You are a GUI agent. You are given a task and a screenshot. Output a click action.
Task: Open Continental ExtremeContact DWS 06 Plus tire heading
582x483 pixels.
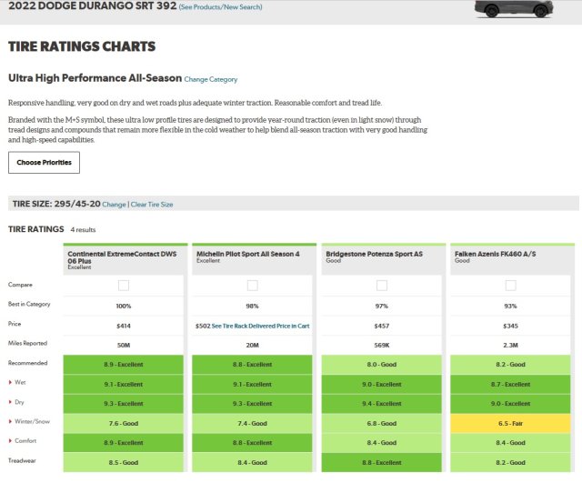click(122, 257)
